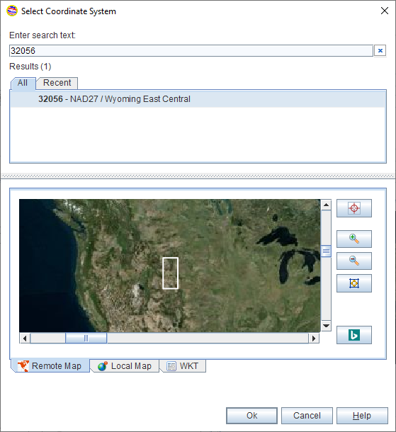
Task: Click the vertical scrollbar thumb beside the map
Action: click(326, 251)
